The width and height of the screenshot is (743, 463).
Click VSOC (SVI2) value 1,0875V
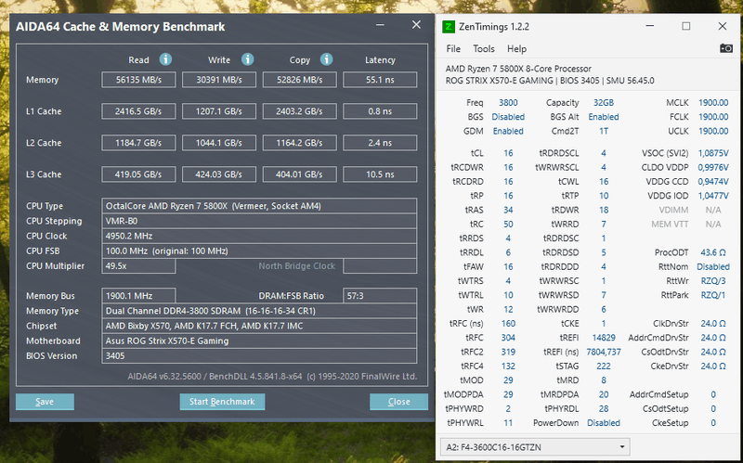(x=713, y=153)
